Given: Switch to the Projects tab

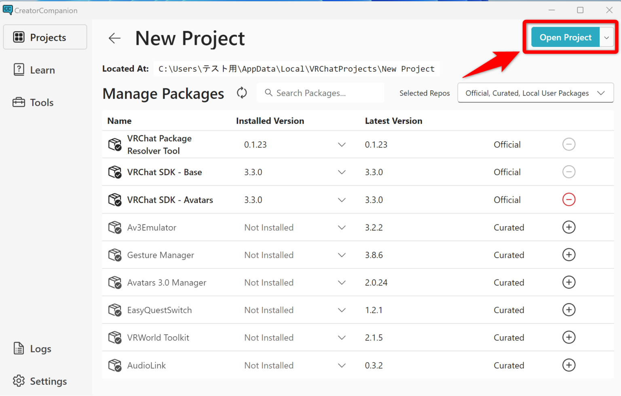Looking at the screenshot, I should [x=45, y=38].
